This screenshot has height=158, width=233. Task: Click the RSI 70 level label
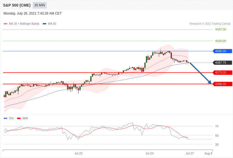click(217, 126)
